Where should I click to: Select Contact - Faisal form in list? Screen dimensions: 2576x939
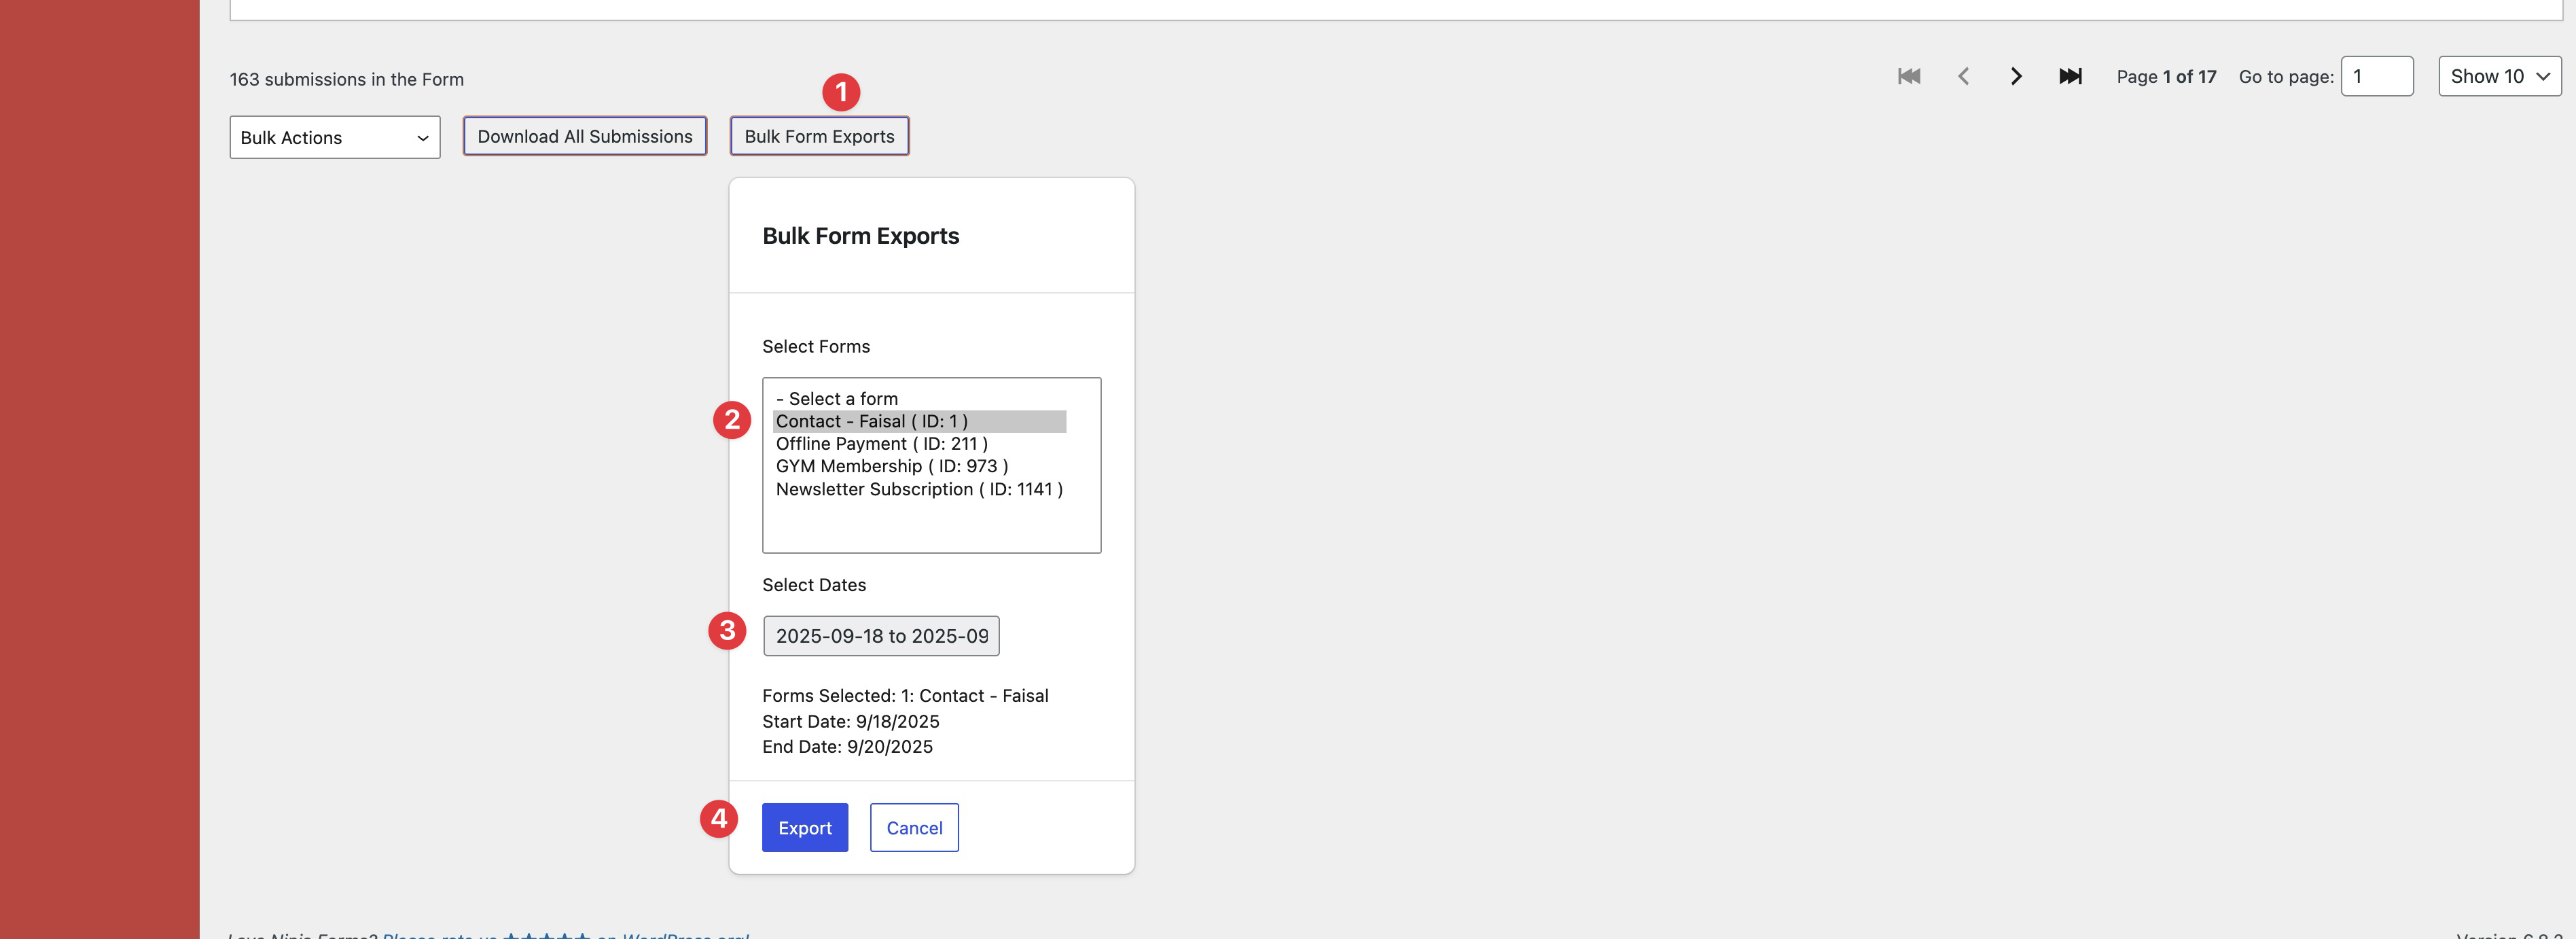click(x=871, y=421)
